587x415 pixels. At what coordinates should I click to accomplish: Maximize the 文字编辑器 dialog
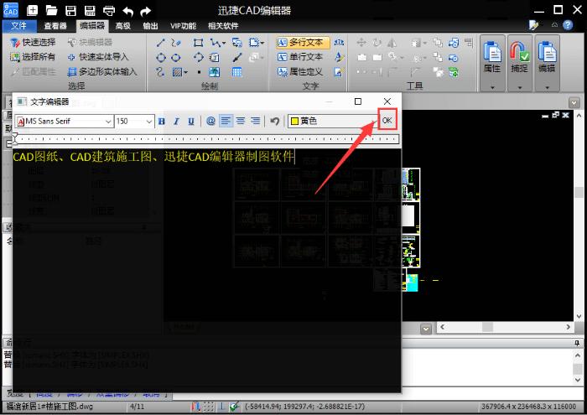point(358,101)
